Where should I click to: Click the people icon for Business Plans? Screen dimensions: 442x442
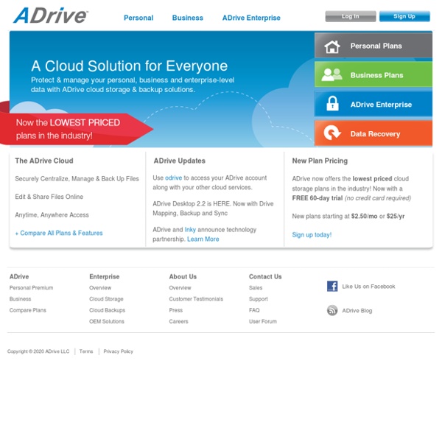(x=331, y=75)
